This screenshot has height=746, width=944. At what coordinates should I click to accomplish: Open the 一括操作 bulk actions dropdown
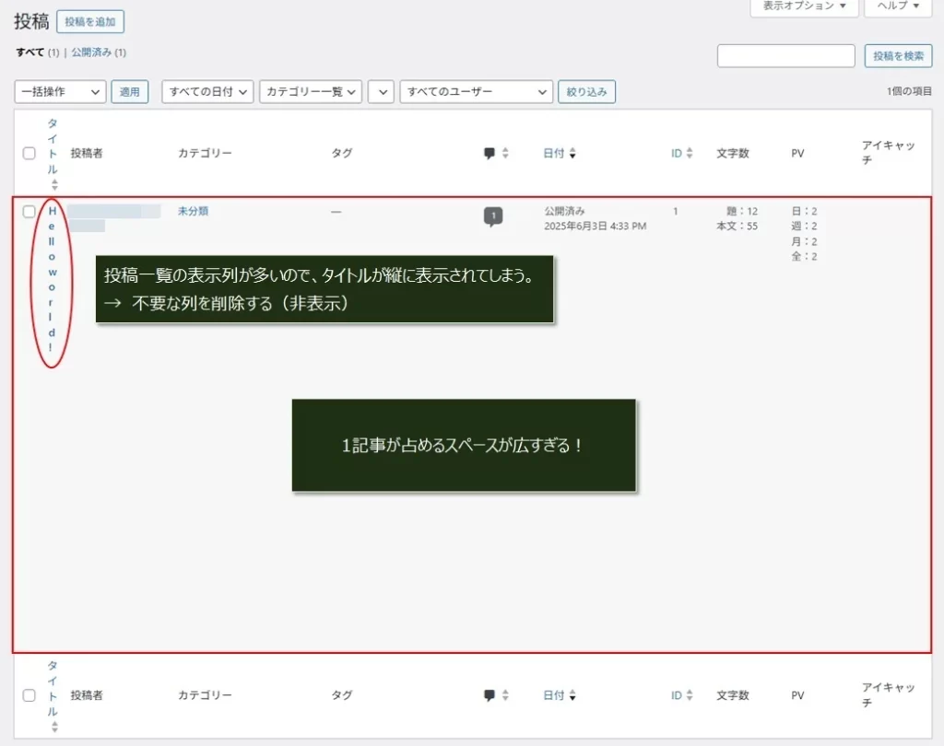[x=60, y=91]
